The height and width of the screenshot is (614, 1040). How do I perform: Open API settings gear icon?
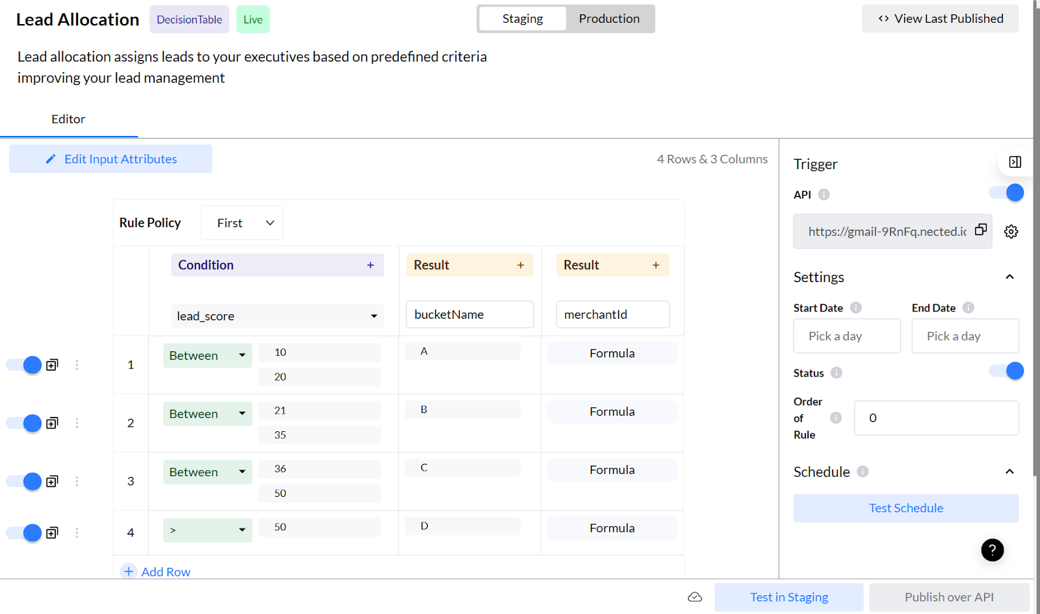coord(1011,232)
